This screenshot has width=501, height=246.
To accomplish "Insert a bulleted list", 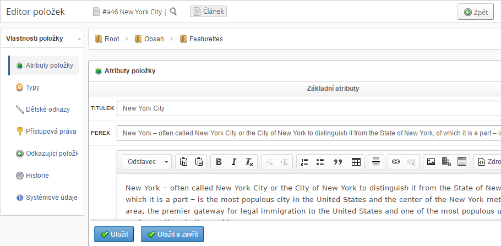I will pos(320,162).
